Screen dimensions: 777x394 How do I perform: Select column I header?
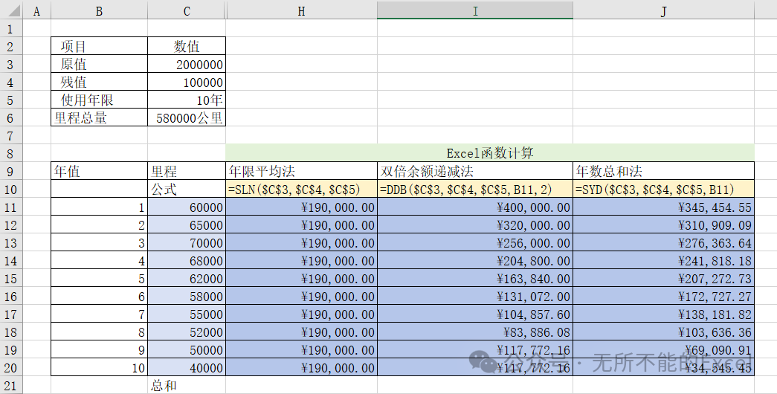point(475,11)
